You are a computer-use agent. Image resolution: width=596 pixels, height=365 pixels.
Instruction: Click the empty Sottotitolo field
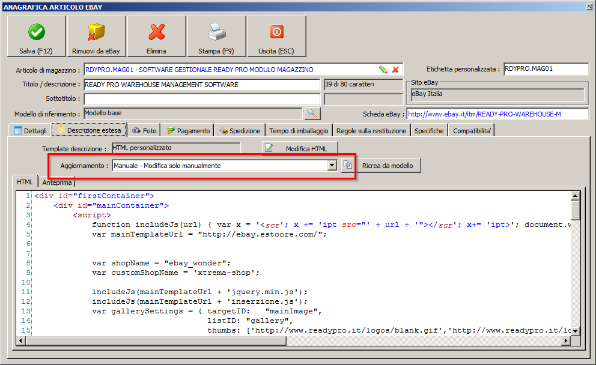202,99
